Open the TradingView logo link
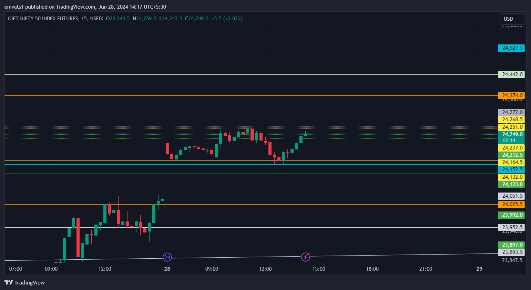Screen dimensions: 531x290 [x=24, y=283]
